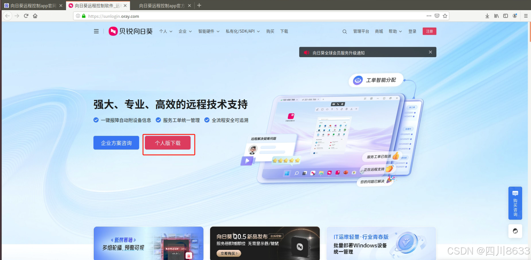Open page actions three-dot menu
Screen dimensions: 531x260
click(429, 16)
